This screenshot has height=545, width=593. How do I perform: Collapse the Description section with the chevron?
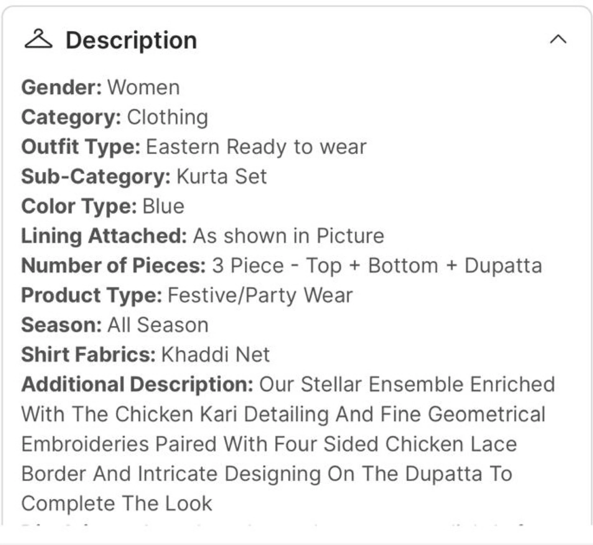click(558, 39)
